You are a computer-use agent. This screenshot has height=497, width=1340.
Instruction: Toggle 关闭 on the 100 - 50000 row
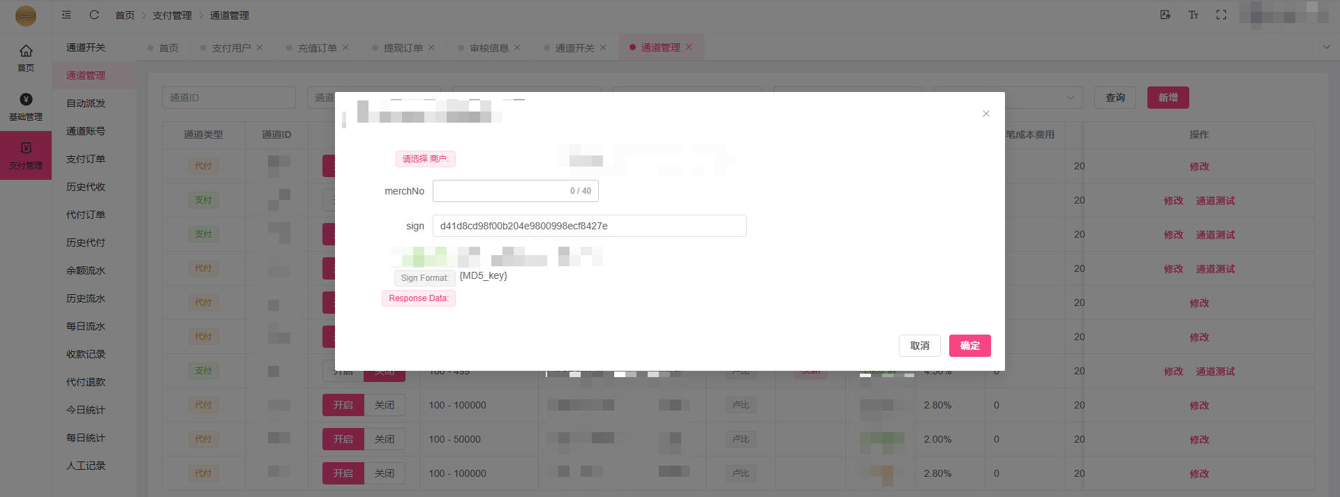point(385,439)
